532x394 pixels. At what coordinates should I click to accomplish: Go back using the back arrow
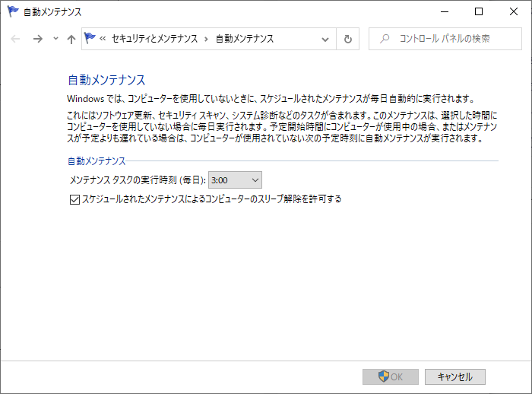[x=16, y=39]
